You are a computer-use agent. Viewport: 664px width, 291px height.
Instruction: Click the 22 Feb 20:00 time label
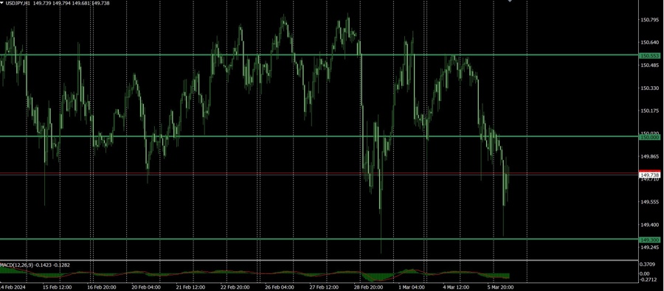(235, 287)
